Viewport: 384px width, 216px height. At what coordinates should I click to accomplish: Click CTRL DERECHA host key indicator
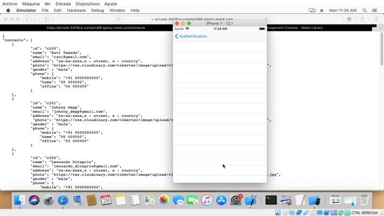pyautogui.click(x=364, y=213)
